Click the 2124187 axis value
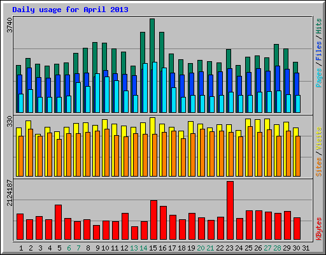The image size is (326, 255). [10, 193]
